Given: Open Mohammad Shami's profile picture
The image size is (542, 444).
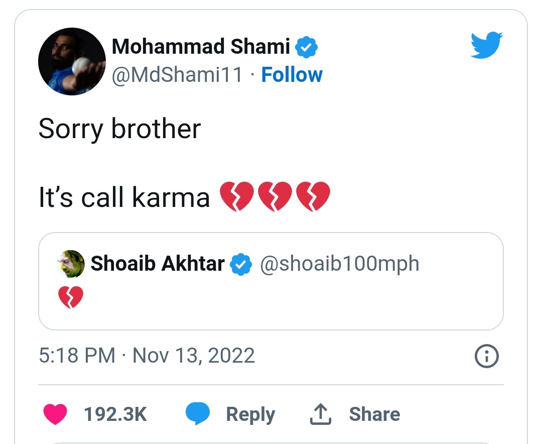Looking at the screenshot, I should coord(72,61).
